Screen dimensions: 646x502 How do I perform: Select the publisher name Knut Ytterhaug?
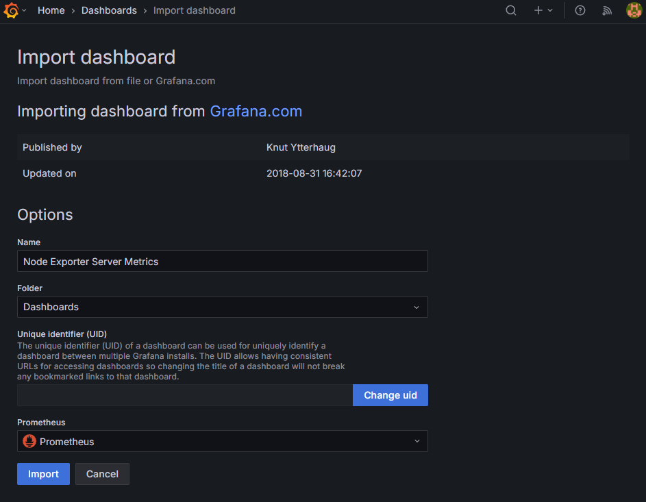pyautogui.click(x=301, y=147)
